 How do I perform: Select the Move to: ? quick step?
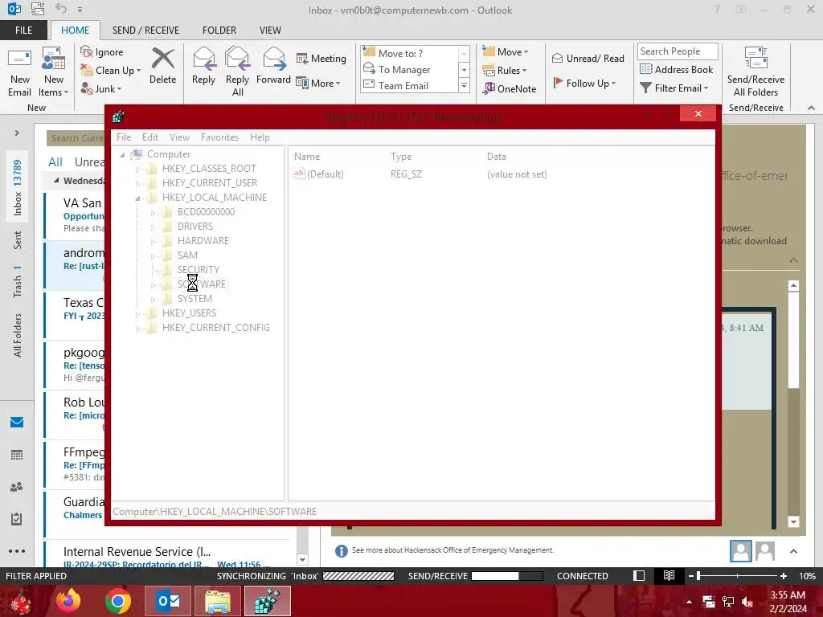coord(409,54)
